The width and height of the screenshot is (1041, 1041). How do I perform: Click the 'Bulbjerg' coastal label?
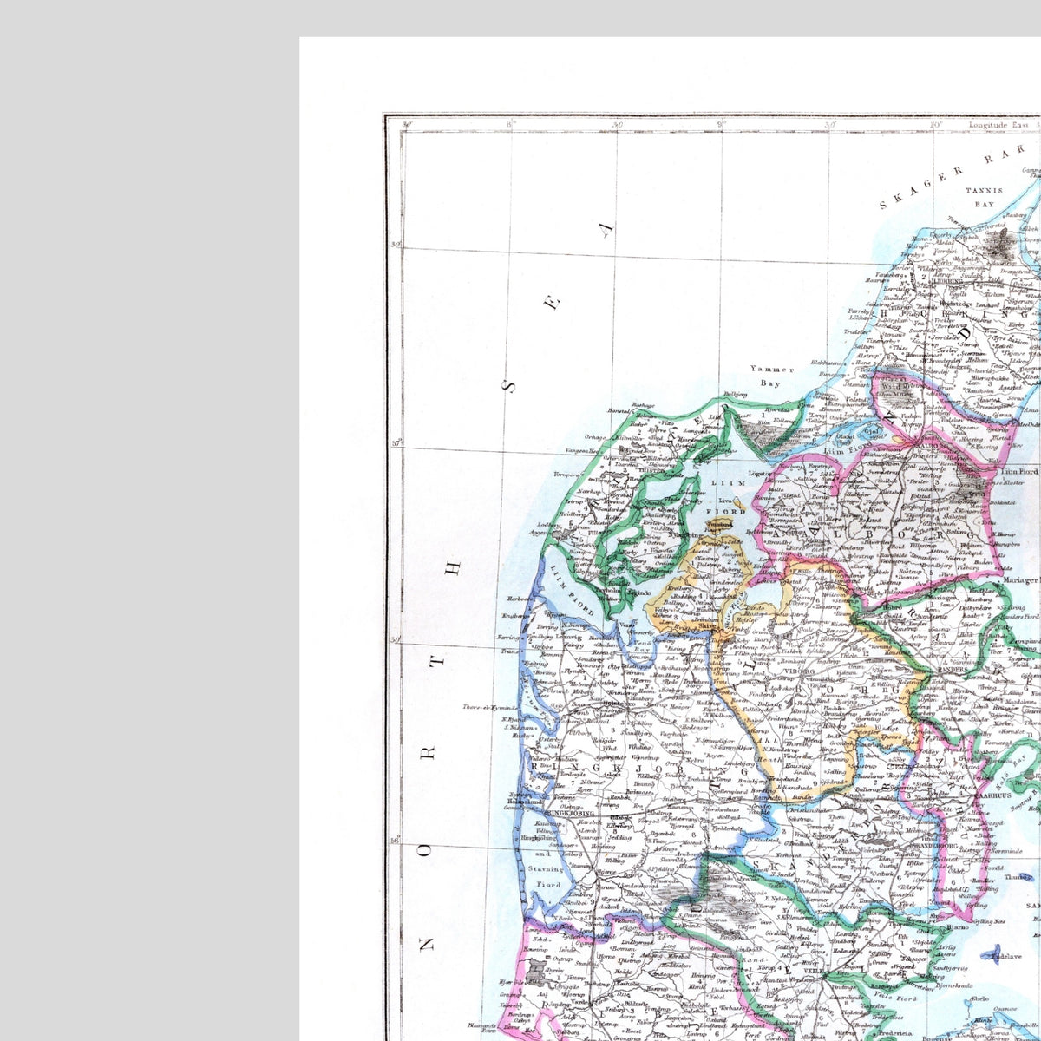click(x=735, y=395)
